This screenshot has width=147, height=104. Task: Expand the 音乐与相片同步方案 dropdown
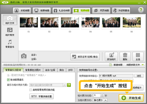[64, 85]
